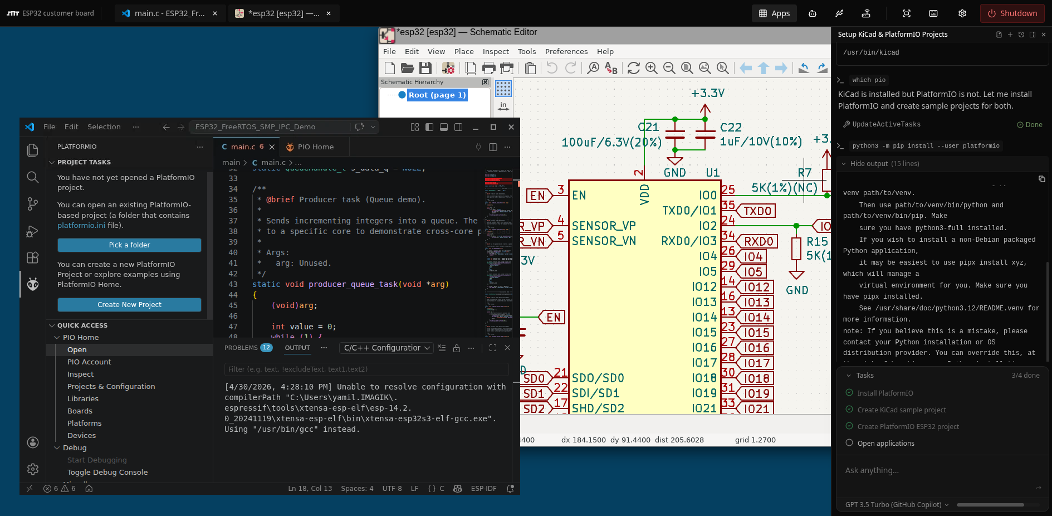Collapse the Debug tree node
Screen dimensions: 1052x516
[57, 448]
